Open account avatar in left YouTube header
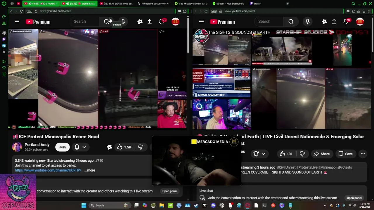The height and width of the screenshot is (210, 374). [175, 22]
